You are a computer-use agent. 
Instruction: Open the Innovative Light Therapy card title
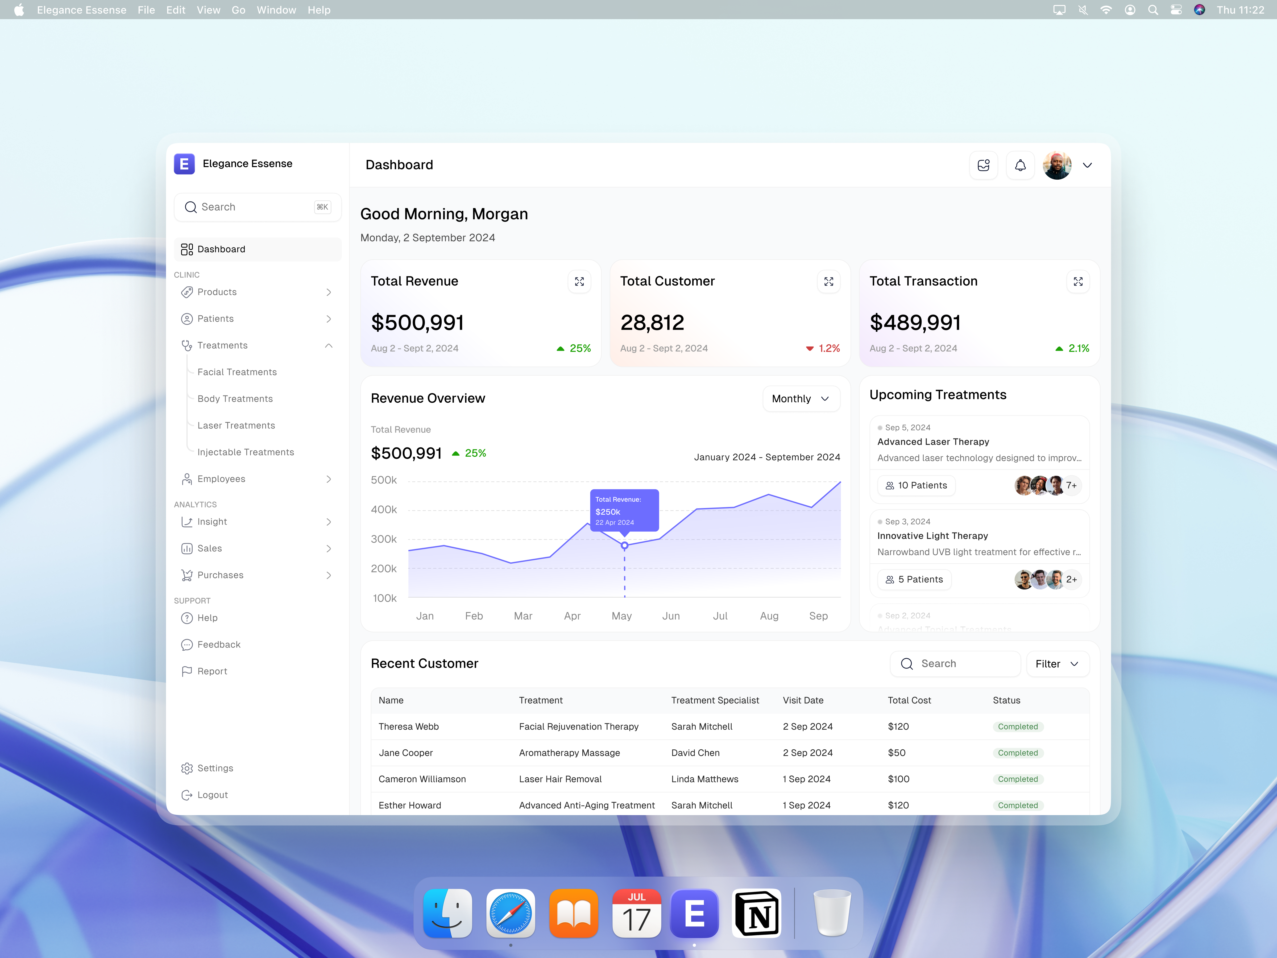tap(932, 536)
